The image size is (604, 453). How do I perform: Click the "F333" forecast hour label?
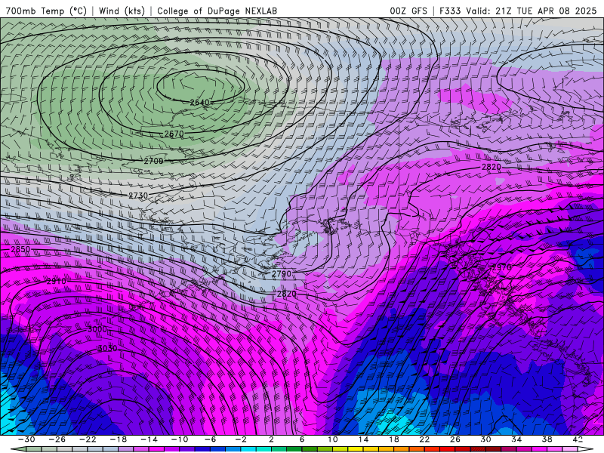click(x=450, y=11)
